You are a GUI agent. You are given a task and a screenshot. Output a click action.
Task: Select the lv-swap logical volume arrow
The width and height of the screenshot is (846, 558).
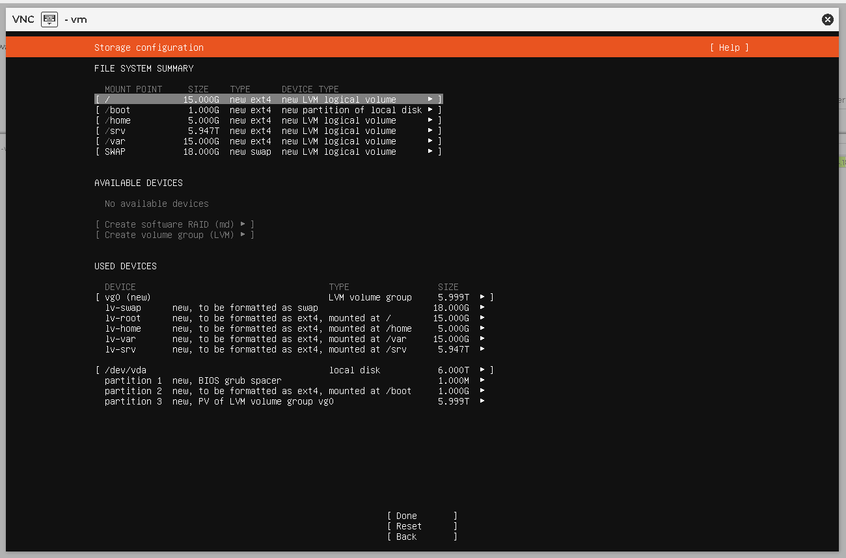point(482,308)
